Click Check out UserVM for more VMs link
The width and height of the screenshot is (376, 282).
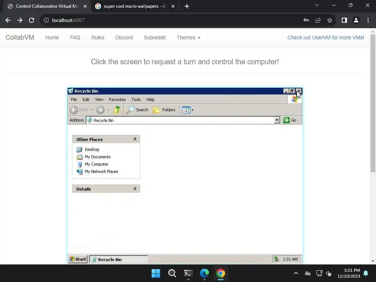tap(326, 37)
